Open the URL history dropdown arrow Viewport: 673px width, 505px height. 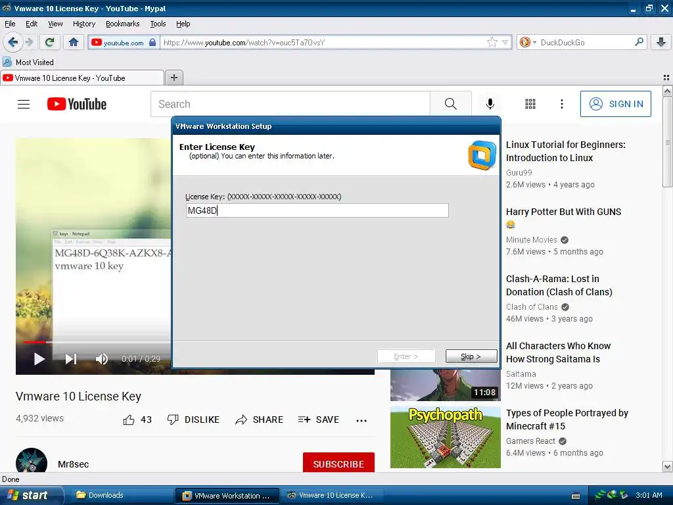point(505,42)
